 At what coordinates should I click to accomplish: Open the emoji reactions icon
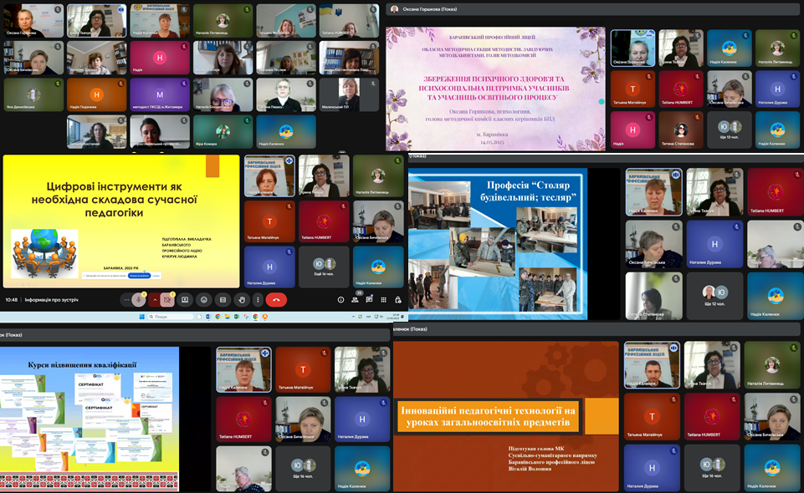[x=203, y=299]
